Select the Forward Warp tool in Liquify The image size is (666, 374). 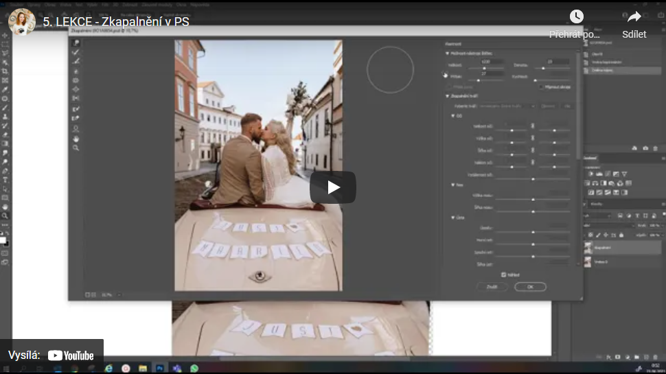[x=76, y=43]
